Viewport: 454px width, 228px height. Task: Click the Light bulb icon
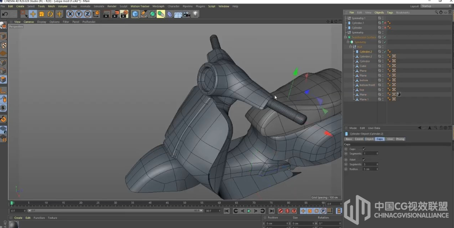[196, 14]
